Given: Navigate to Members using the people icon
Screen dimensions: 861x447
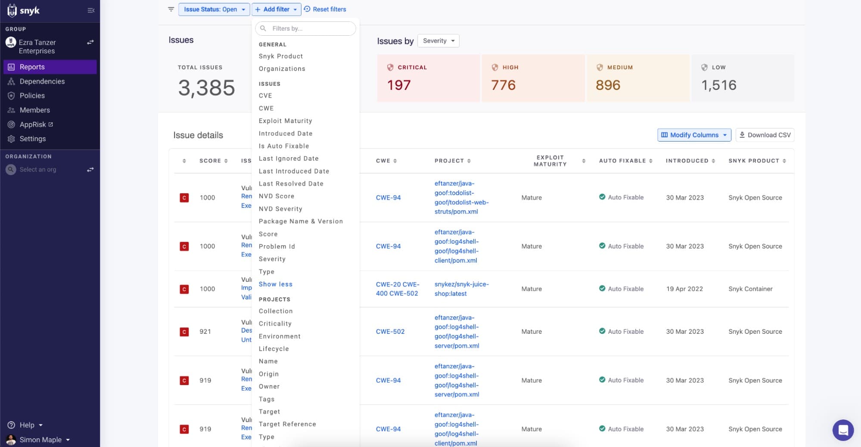Looking at the screenshot, I should 12,110.
